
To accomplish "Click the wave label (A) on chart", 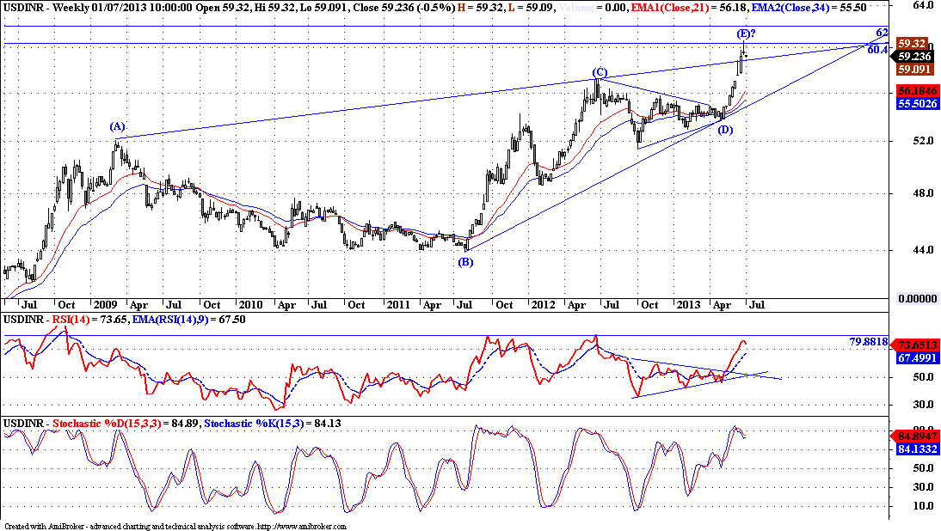I will [x=117, y=126].
